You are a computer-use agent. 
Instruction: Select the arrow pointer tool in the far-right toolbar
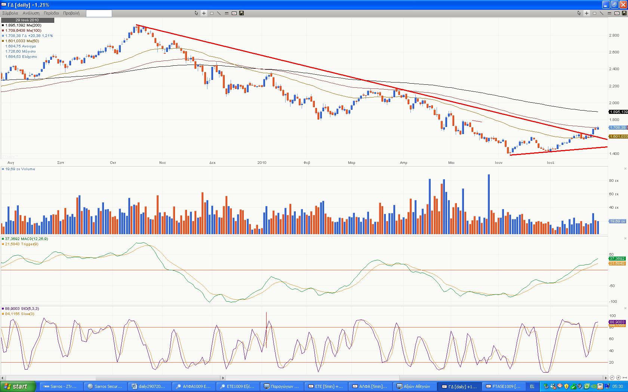(x=579, y=13)
